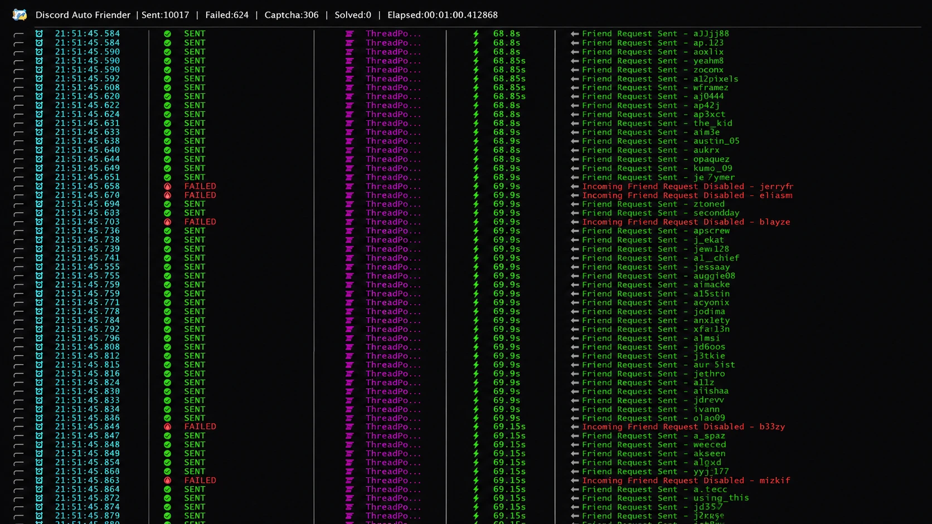Viewport: 932px width, 524px height.
Task: Click the clock icon in the wframez row
Action: pos(39,87)
